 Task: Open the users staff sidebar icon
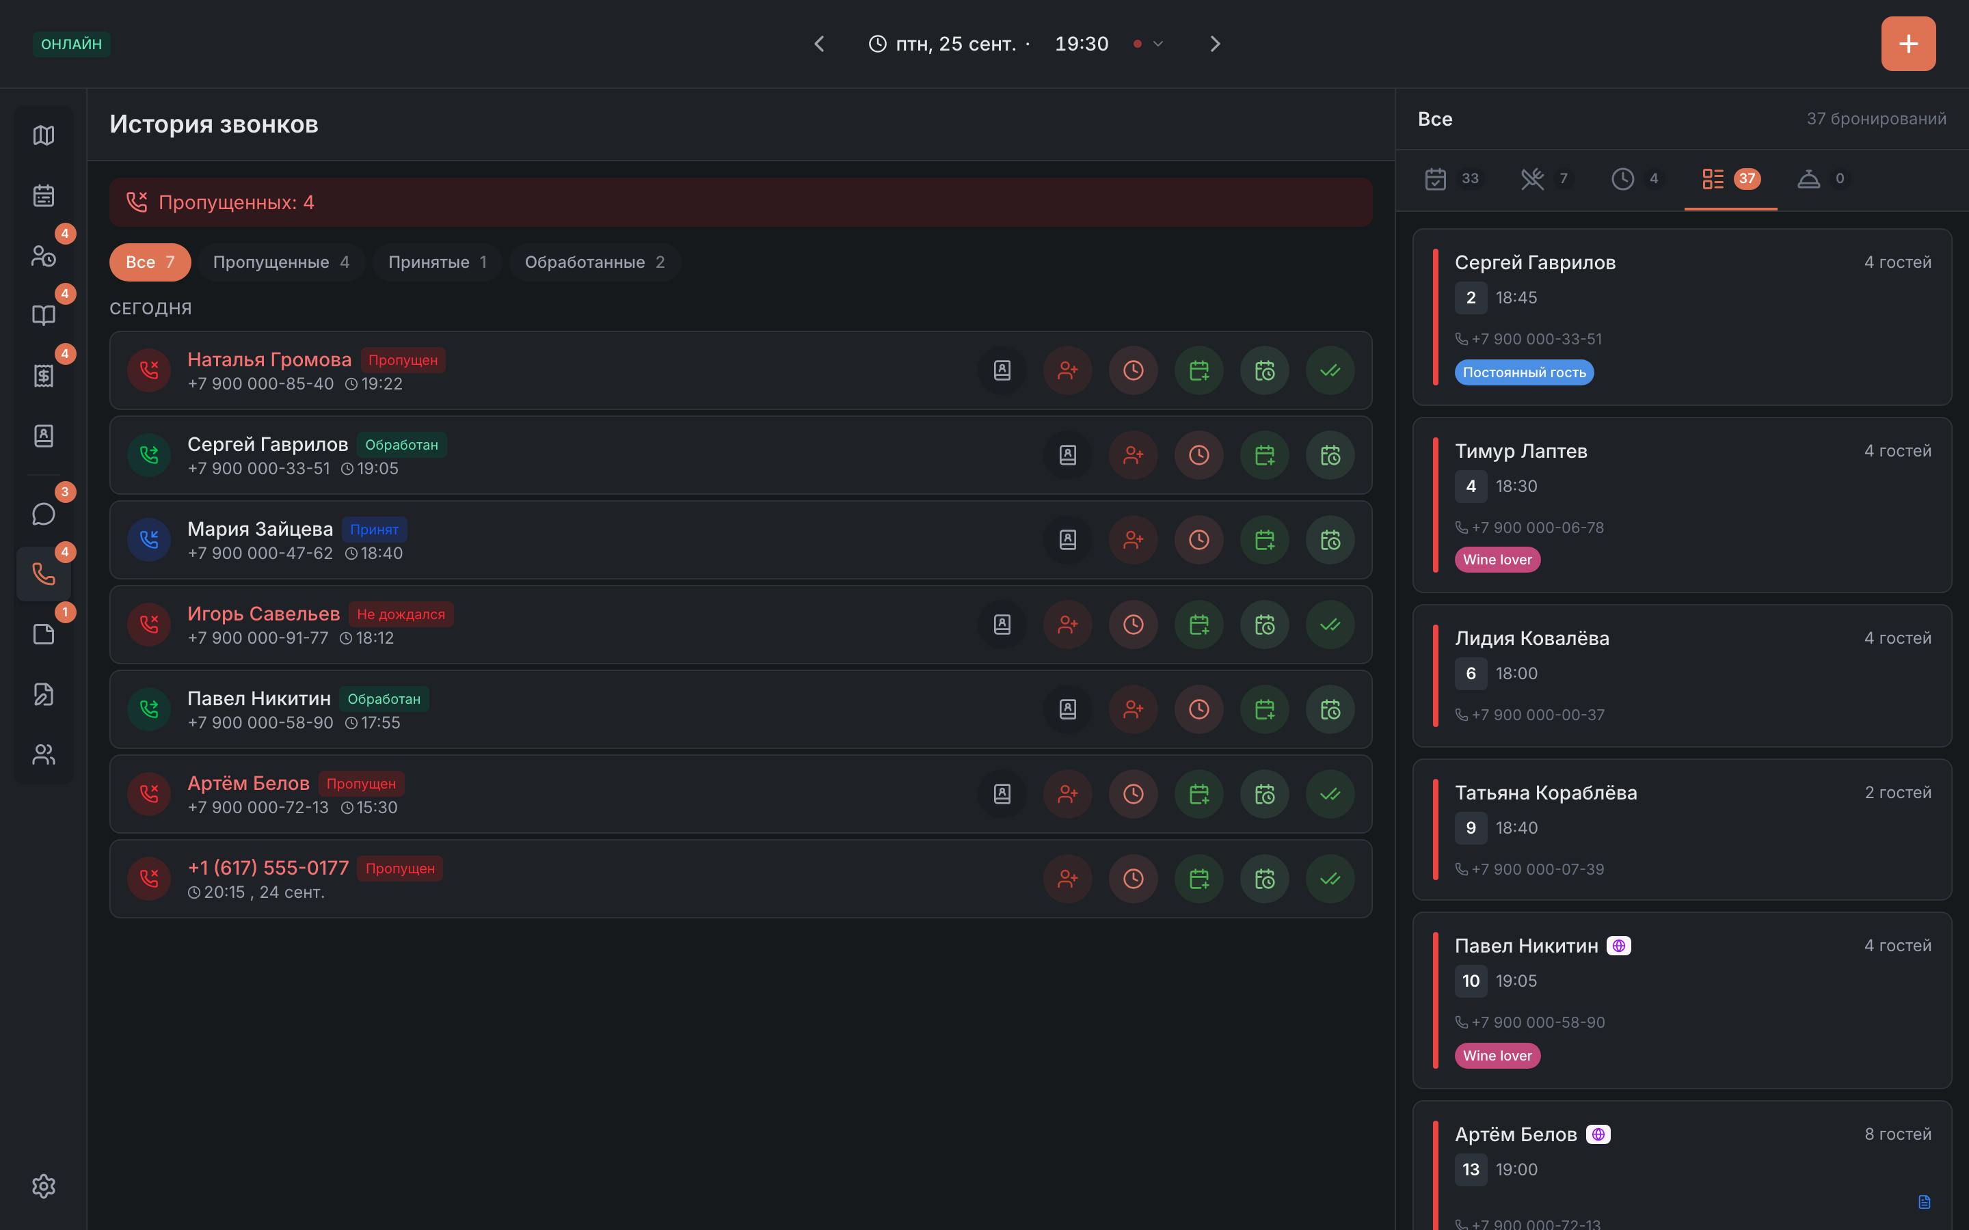point(44,755)
